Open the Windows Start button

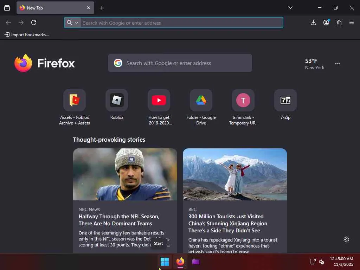pos(165,262)
